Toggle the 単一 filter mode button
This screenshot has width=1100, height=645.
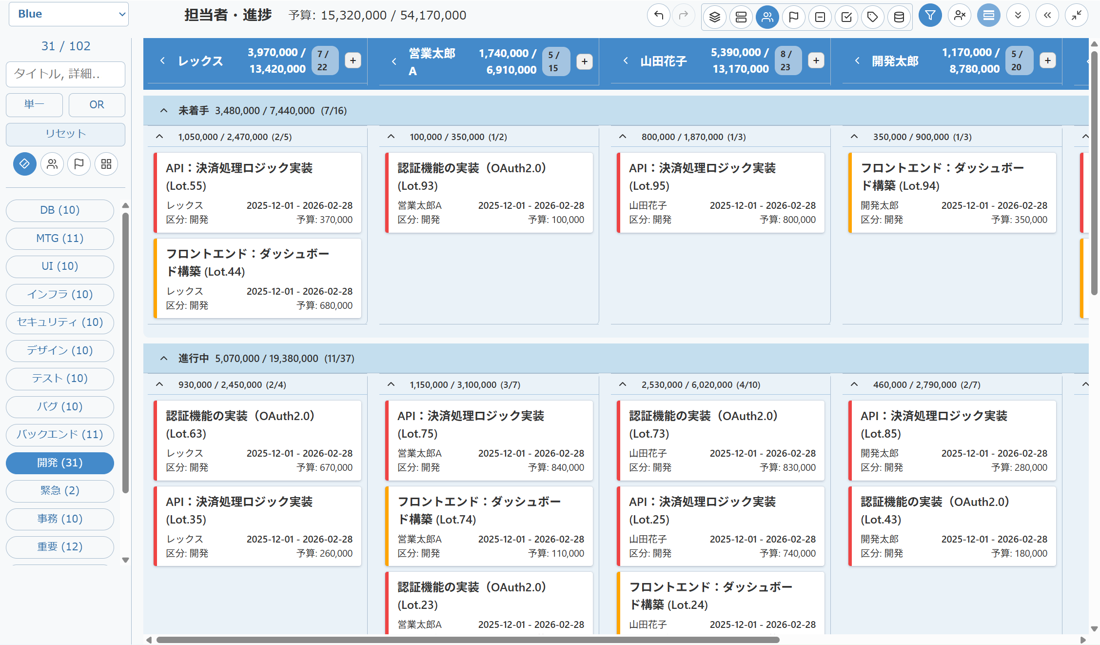pos(34,104)
